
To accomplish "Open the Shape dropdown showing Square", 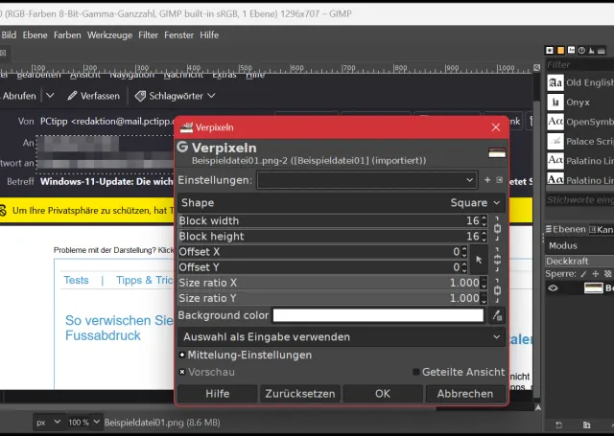I will tap(476, 203).
